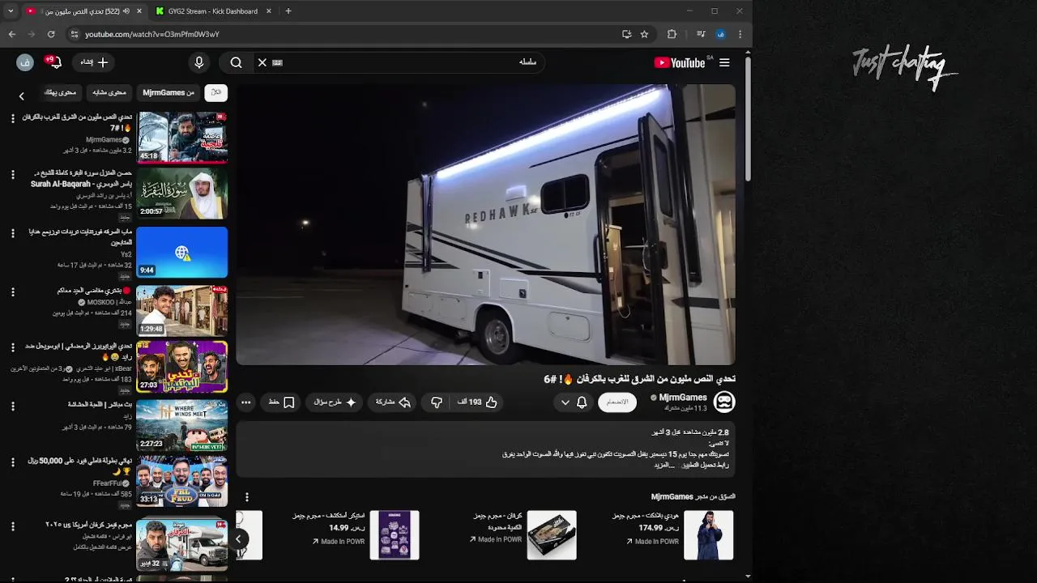
Task: Open three-dot menu of merch shelf
Action: (247, 496)
